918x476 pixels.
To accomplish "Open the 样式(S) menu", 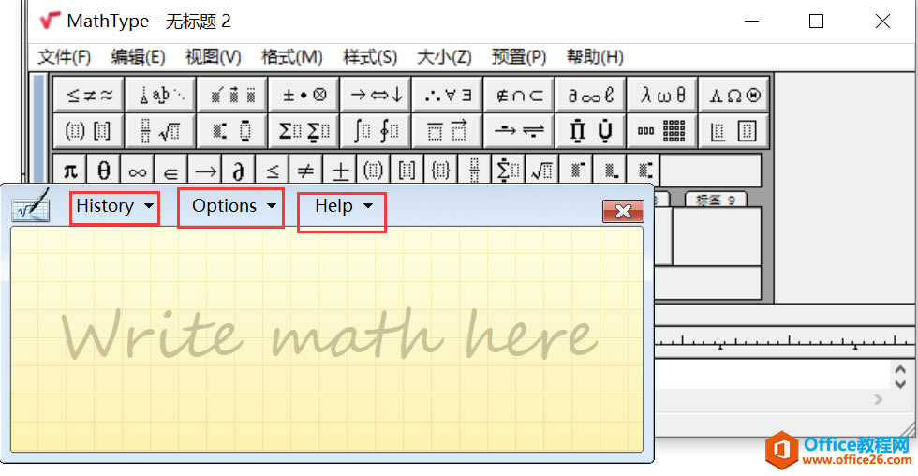I will pos(370,57).
